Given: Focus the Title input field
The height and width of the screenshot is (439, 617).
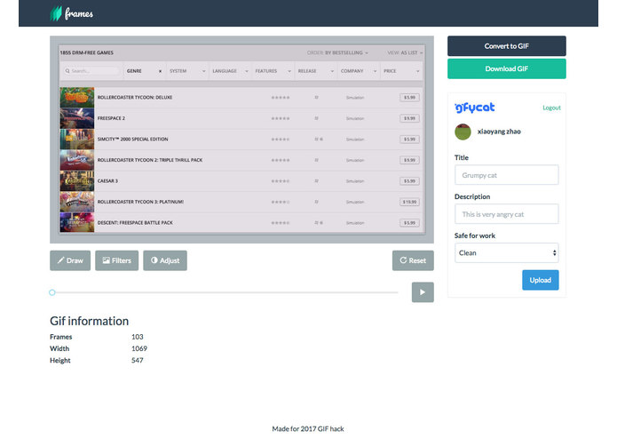Looking at the screenshot, I should 506,175.
